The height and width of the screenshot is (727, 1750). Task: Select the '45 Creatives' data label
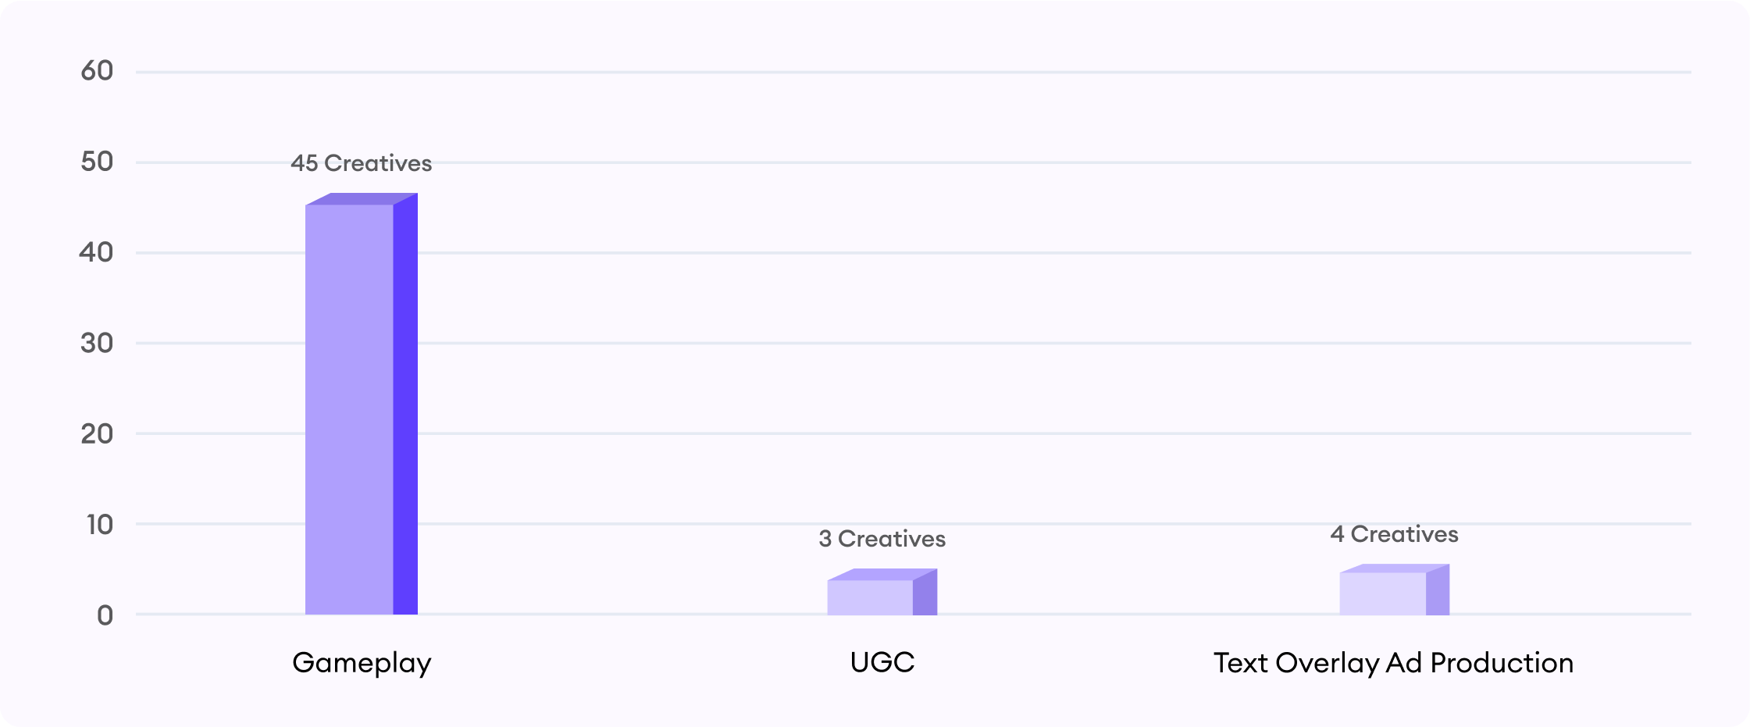362,163
